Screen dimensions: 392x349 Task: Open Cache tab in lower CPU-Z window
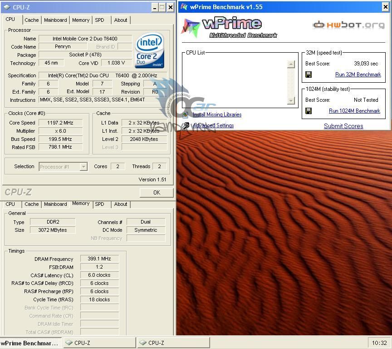[x=31, y=204]
